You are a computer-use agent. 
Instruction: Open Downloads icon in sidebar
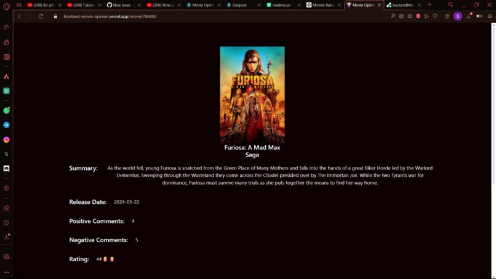(6, 237)
